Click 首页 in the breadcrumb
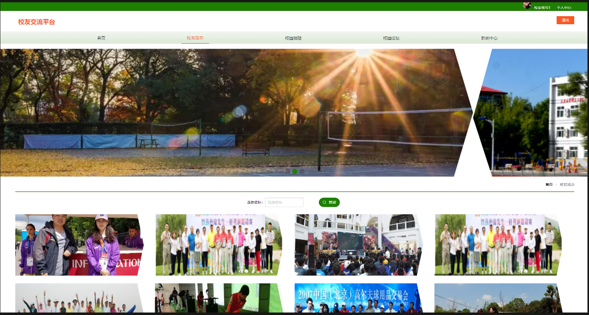The image size is (589, 315). (x=549, y=184)
